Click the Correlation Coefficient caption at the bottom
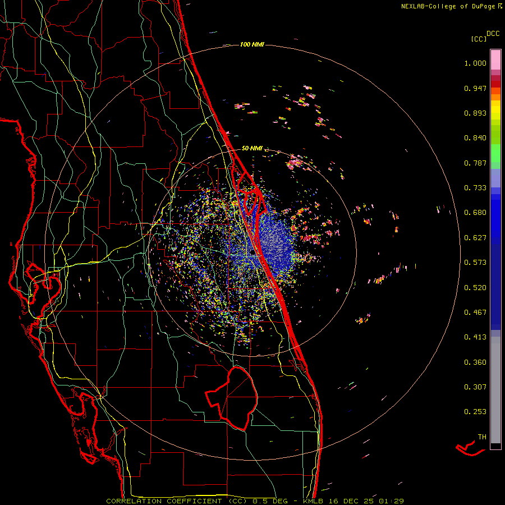 (255, 501)
